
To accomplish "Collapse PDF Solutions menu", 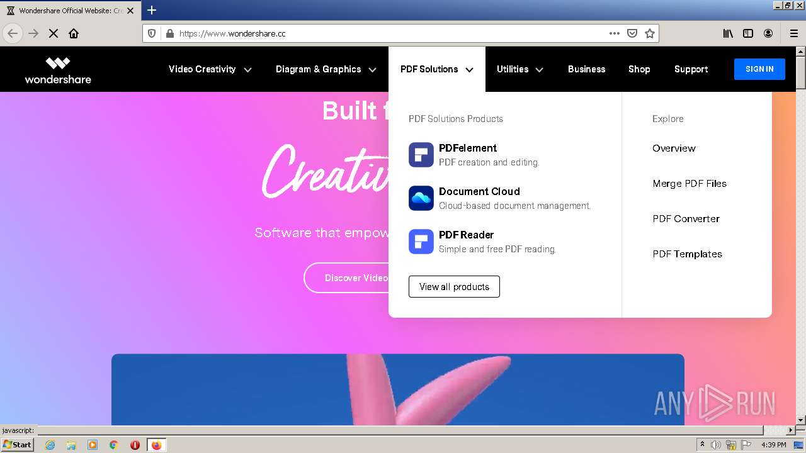I will click(x=437, y=69).
